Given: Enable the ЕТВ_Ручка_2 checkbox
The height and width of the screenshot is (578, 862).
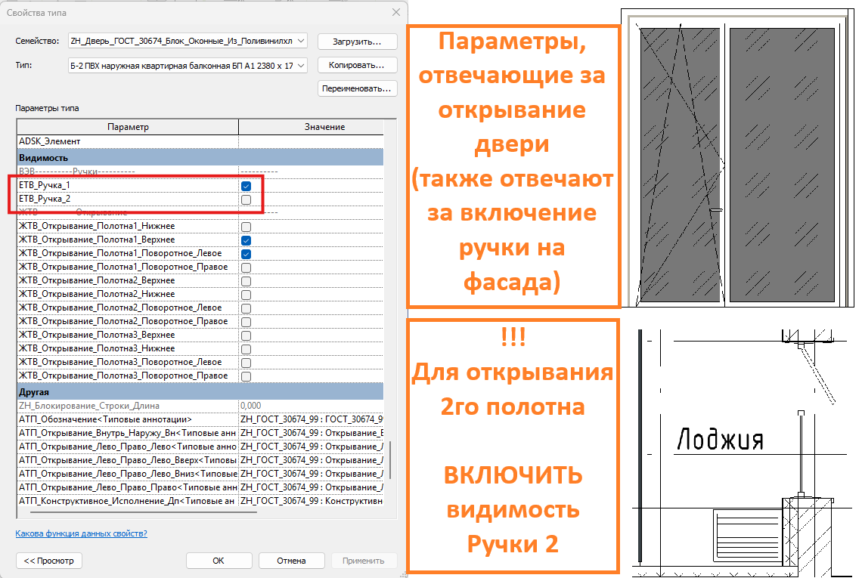Looking at the screenshot, I should click(x=247, y=199).
